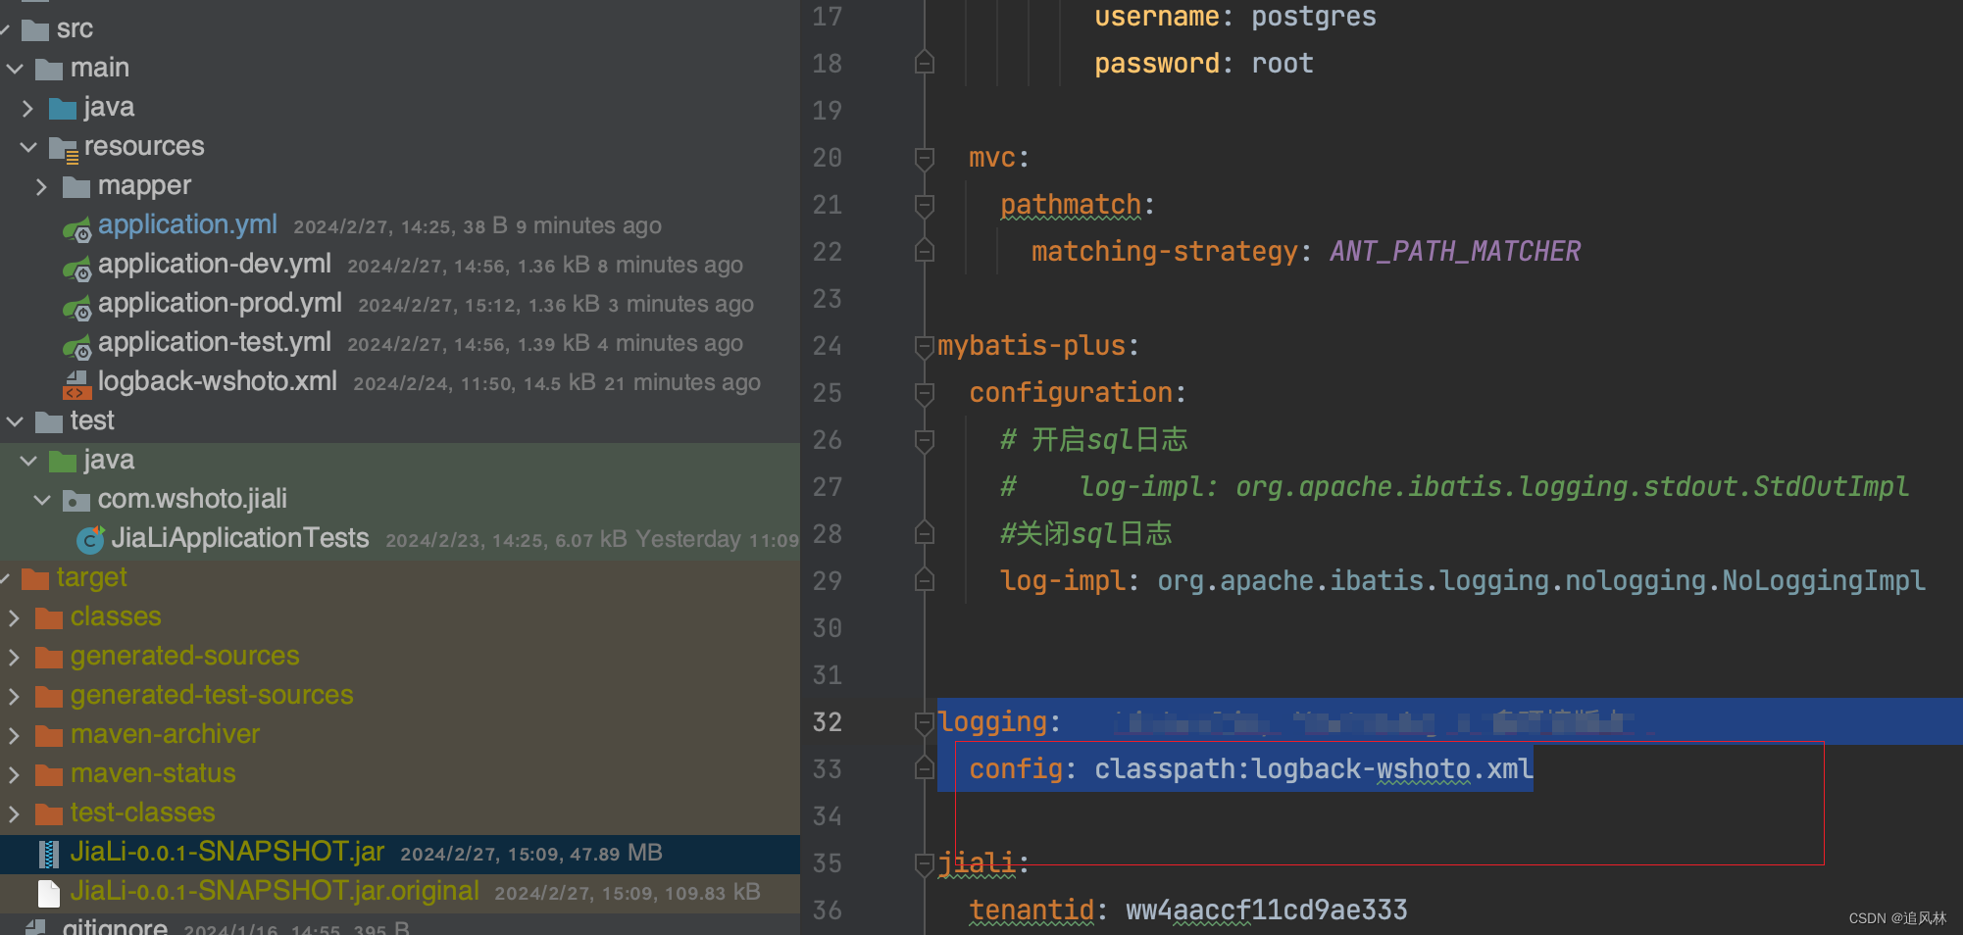The image size is (1963, 935).
Task: Click line number 32 in gutter
Action: coord(828,722)
